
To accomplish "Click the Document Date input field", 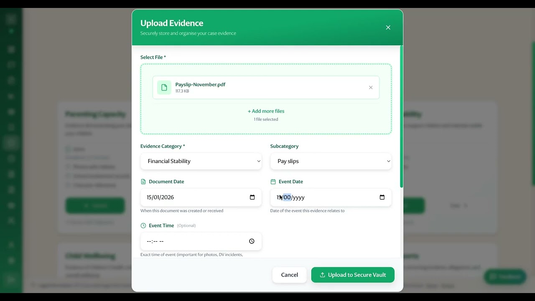I will [x=201, y=197].
